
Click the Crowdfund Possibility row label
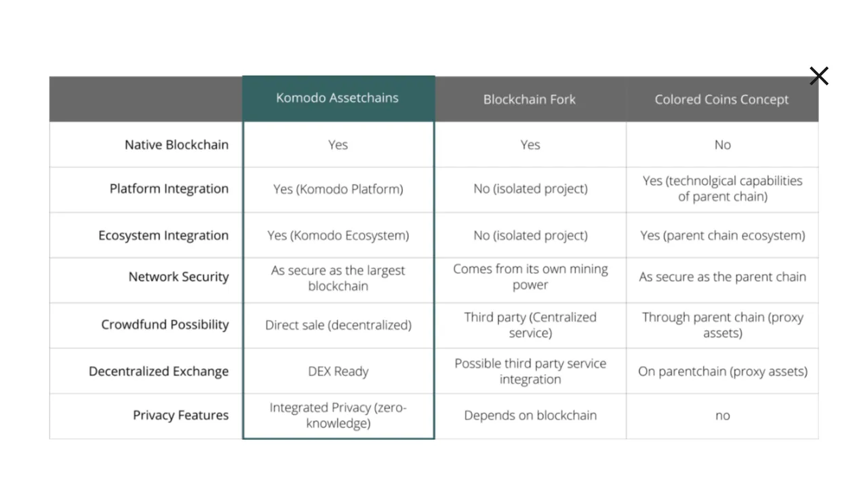[165, 325]
